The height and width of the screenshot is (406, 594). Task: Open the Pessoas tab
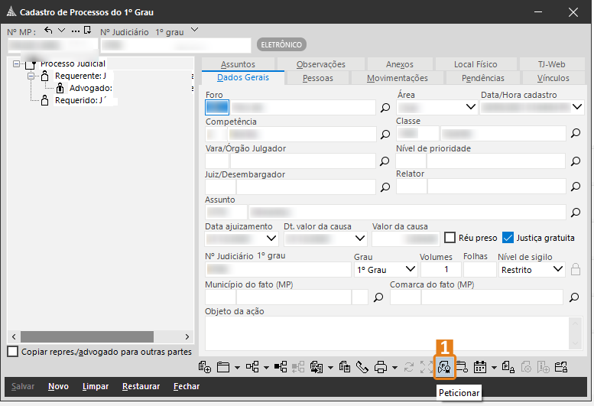317,78
